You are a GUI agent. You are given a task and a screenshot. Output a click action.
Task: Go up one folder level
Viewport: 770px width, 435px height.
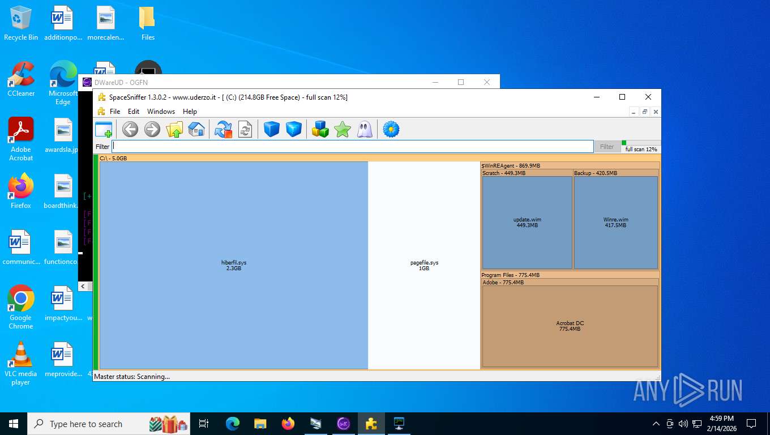point(174,130)
